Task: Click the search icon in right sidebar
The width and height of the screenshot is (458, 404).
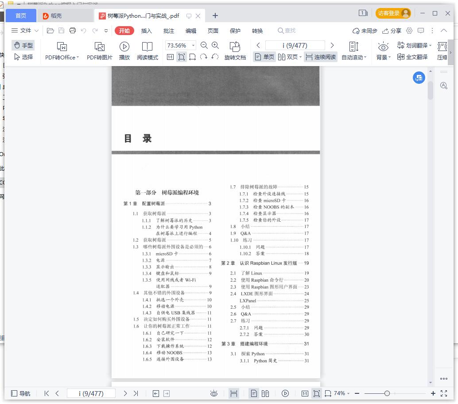Action: coord(444,86)
